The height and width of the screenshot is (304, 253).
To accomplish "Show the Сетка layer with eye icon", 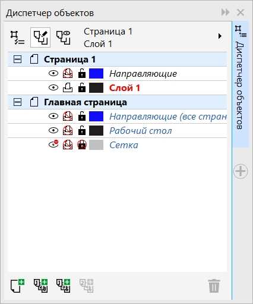I will coord(53,144).
